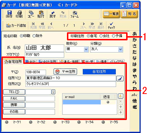
Task: Click the 住所1 address field
Action: [x=70, y=78]
